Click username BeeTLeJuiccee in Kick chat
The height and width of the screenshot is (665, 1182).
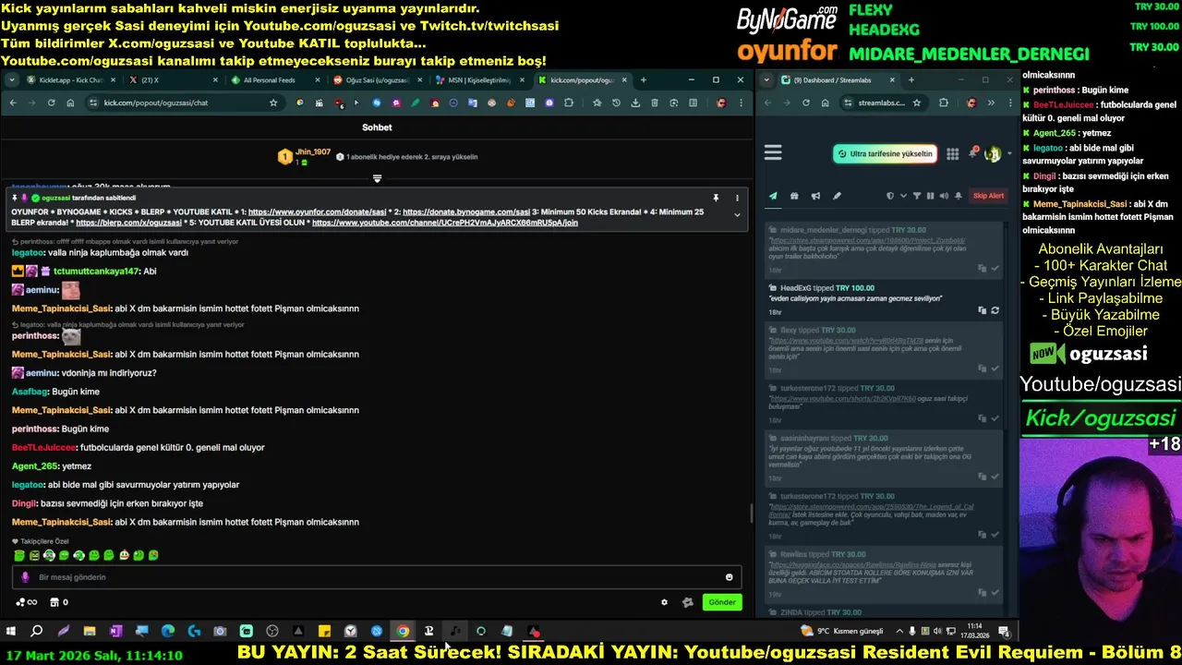(x=43, y=447)
